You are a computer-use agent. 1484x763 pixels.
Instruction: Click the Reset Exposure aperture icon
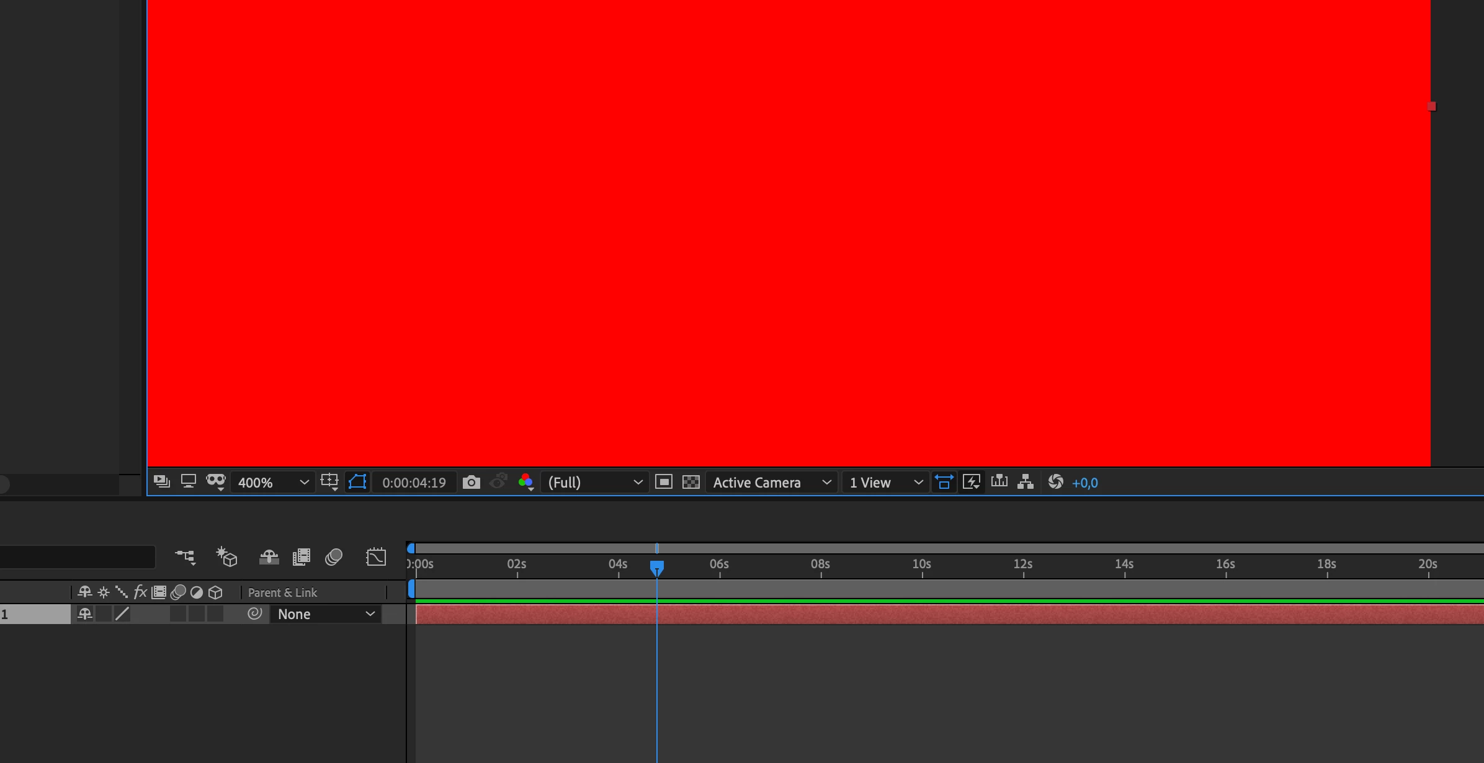pos(1055,482)
